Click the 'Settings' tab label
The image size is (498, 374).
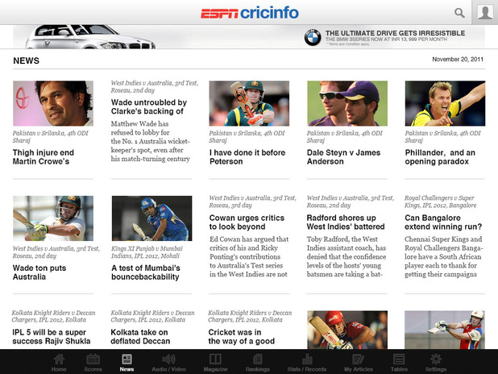point(436,369)
